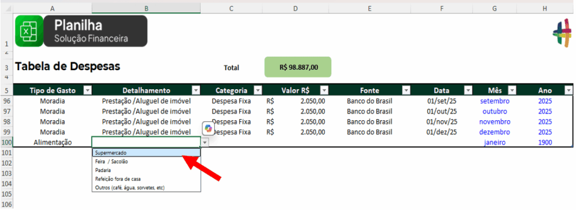Open the Tipo de Gasto filter dropdown

[87, 90]
